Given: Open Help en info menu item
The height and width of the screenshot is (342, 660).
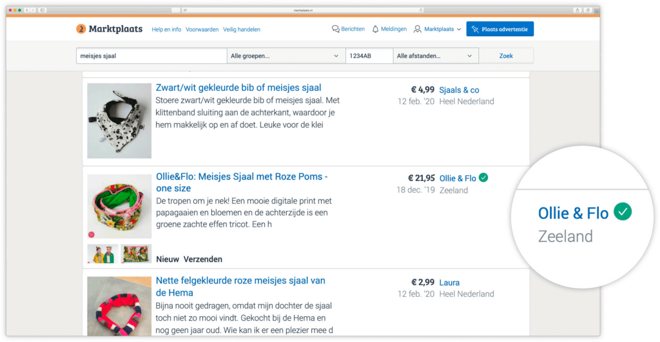Looking at the screenshot, I should (166, 30).
